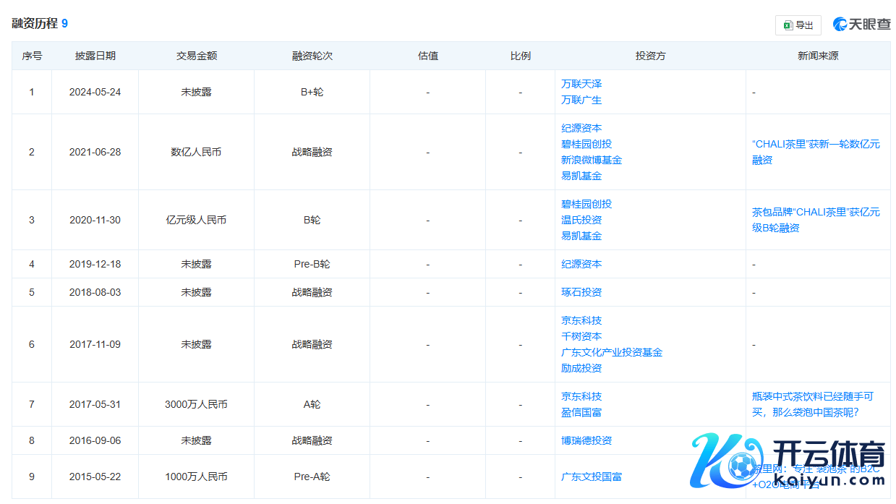Select the 新闻来源 column header

(x=818, y=56)
